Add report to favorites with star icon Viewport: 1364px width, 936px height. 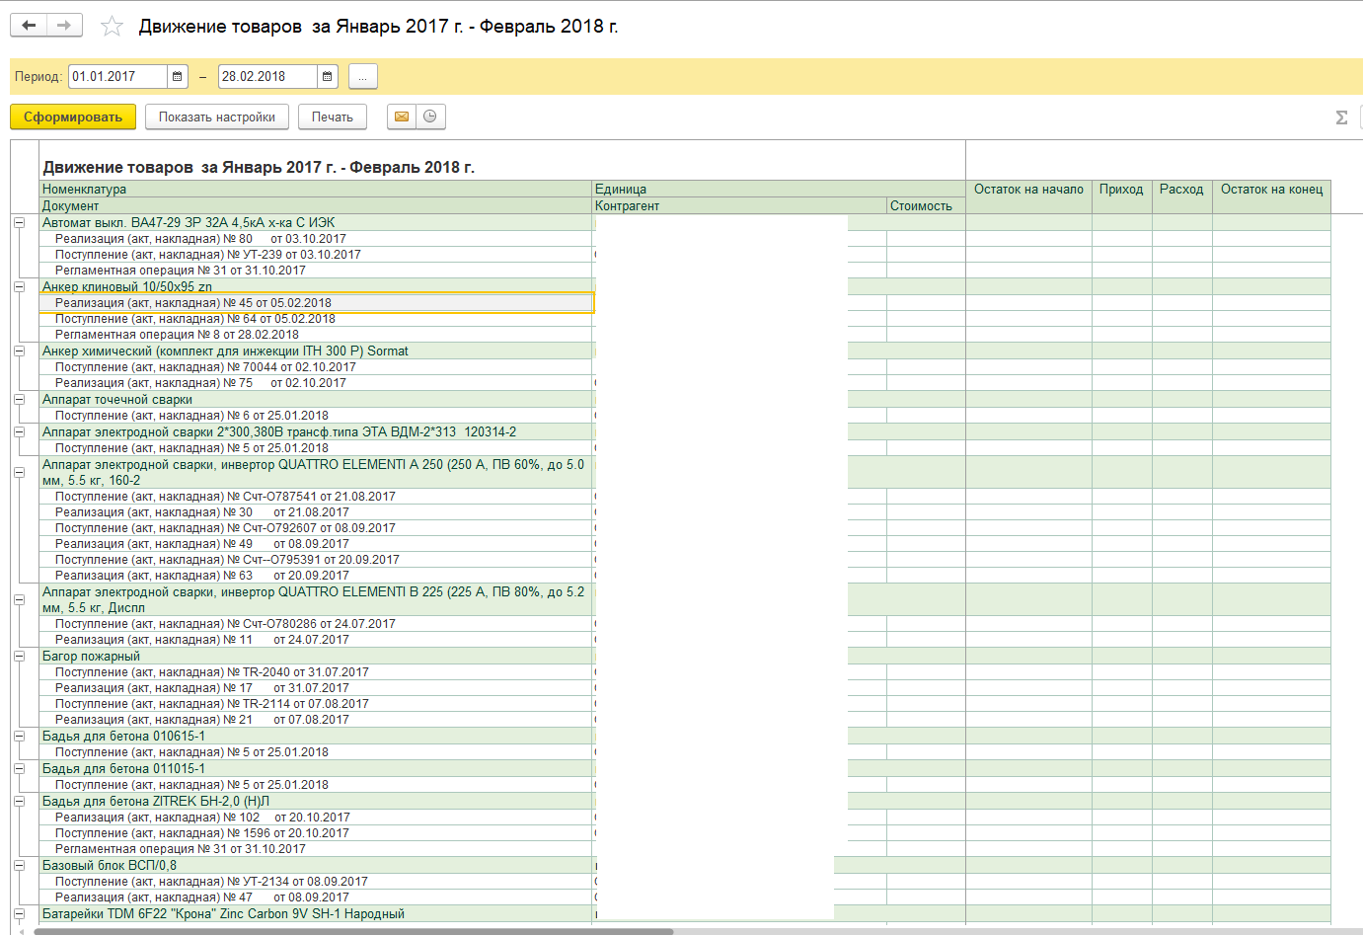pos(113,27)
